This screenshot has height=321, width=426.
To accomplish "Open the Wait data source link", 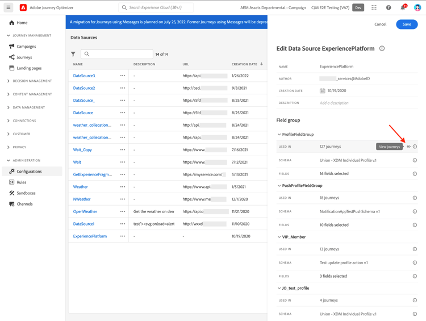I will tap(77, 162).
